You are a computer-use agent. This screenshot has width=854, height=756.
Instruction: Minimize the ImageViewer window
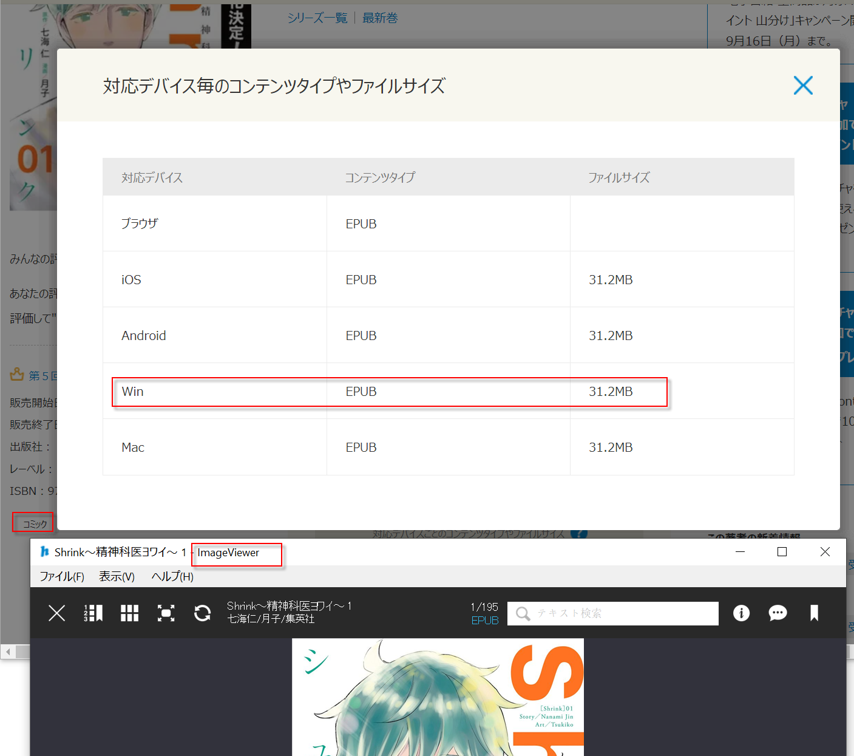point(740,552)
